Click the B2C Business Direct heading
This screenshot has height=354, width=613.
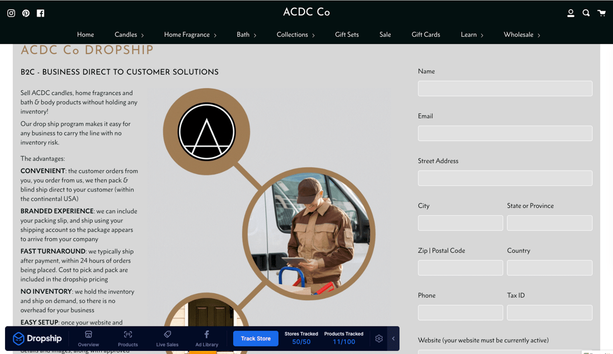pos(120,72)
